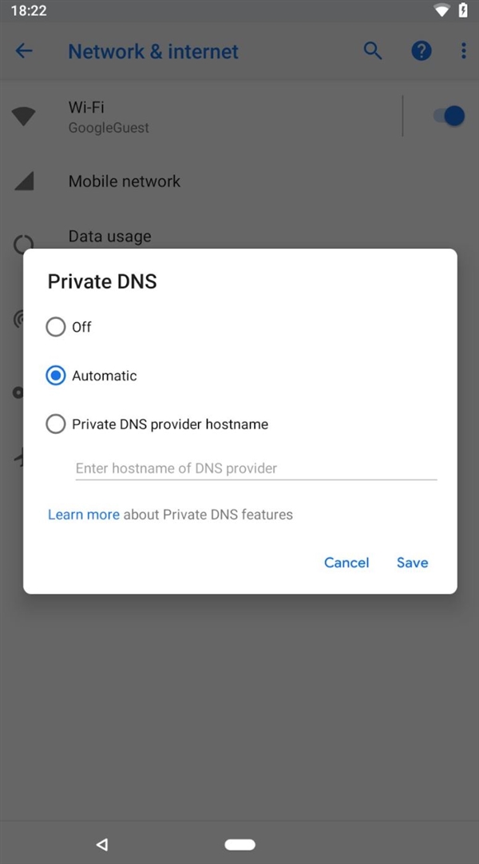Select the Automatic radio option

pos(56,376)
